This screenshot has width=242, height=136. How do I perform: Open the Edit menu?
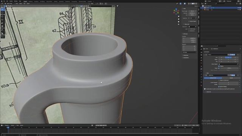tap(7, 1)
